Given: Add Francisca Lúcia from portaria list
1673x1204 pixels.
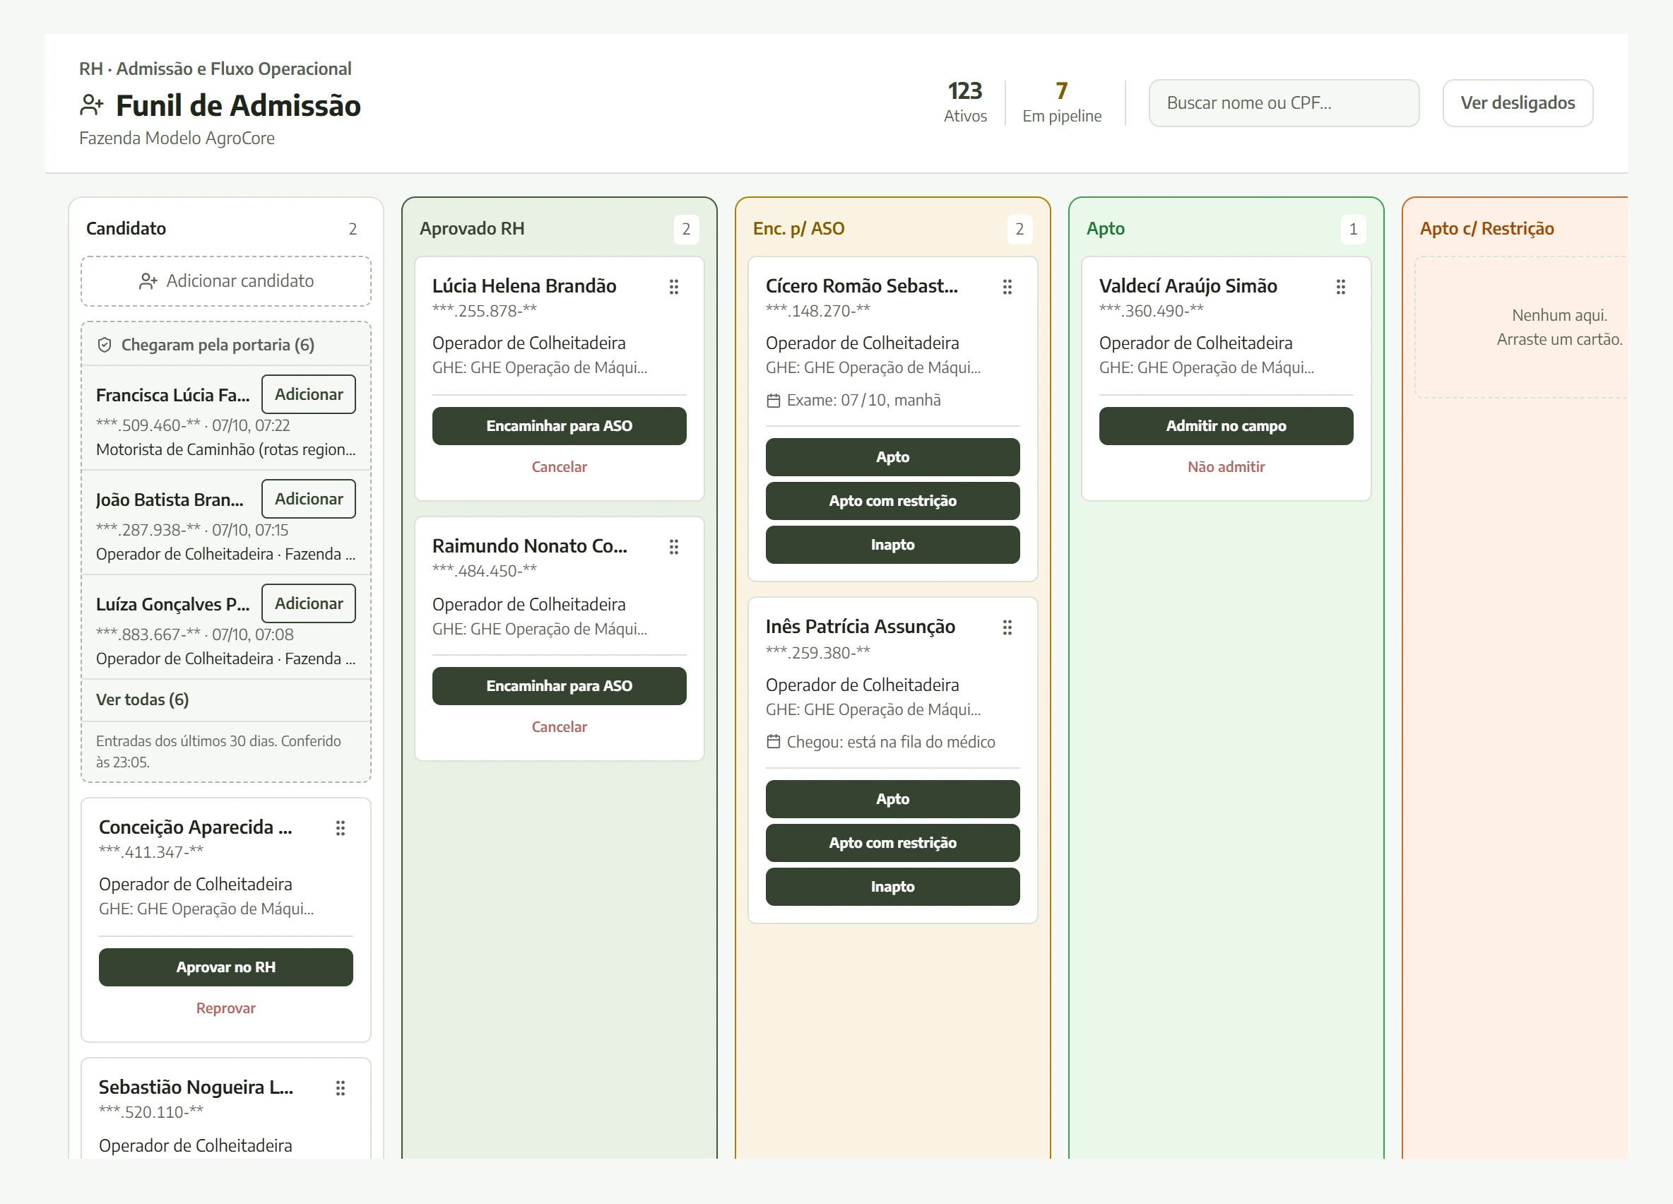Looking at the screenshot, I should 308,394.
